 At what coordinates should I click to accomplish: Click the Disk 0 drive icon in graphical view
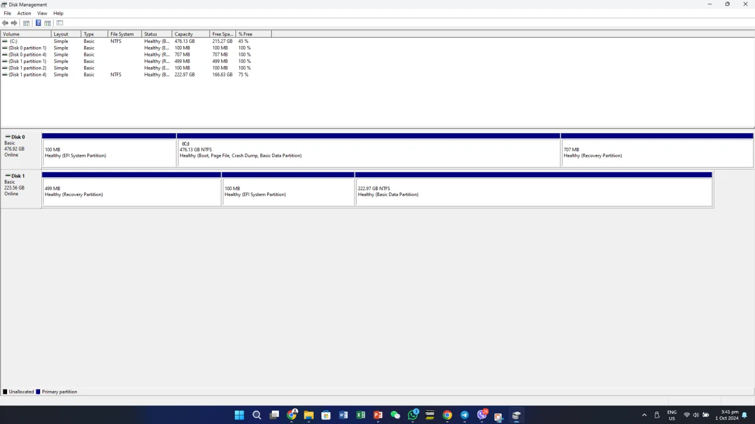(8, 137)
